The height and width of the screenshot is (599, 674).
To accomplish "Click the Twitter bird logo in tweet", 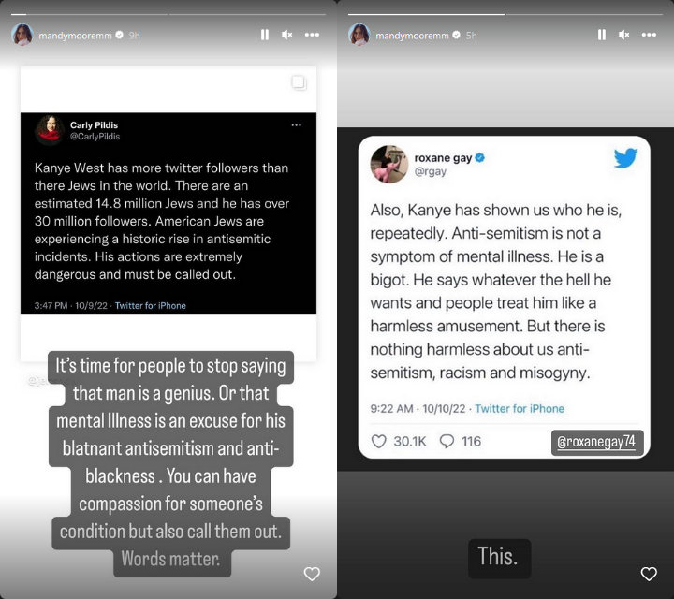I will (625, 158).
